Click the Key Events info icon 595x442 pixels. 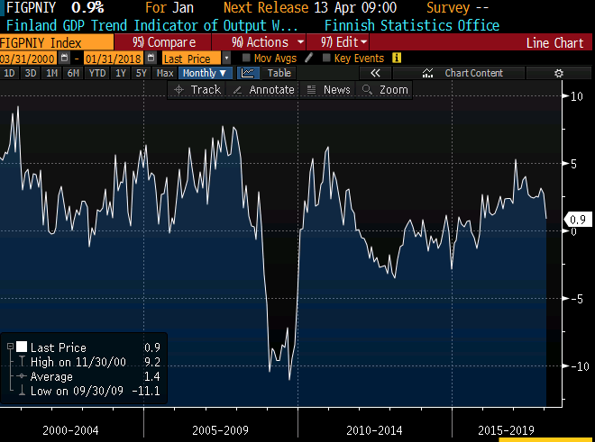pos(397,59)
